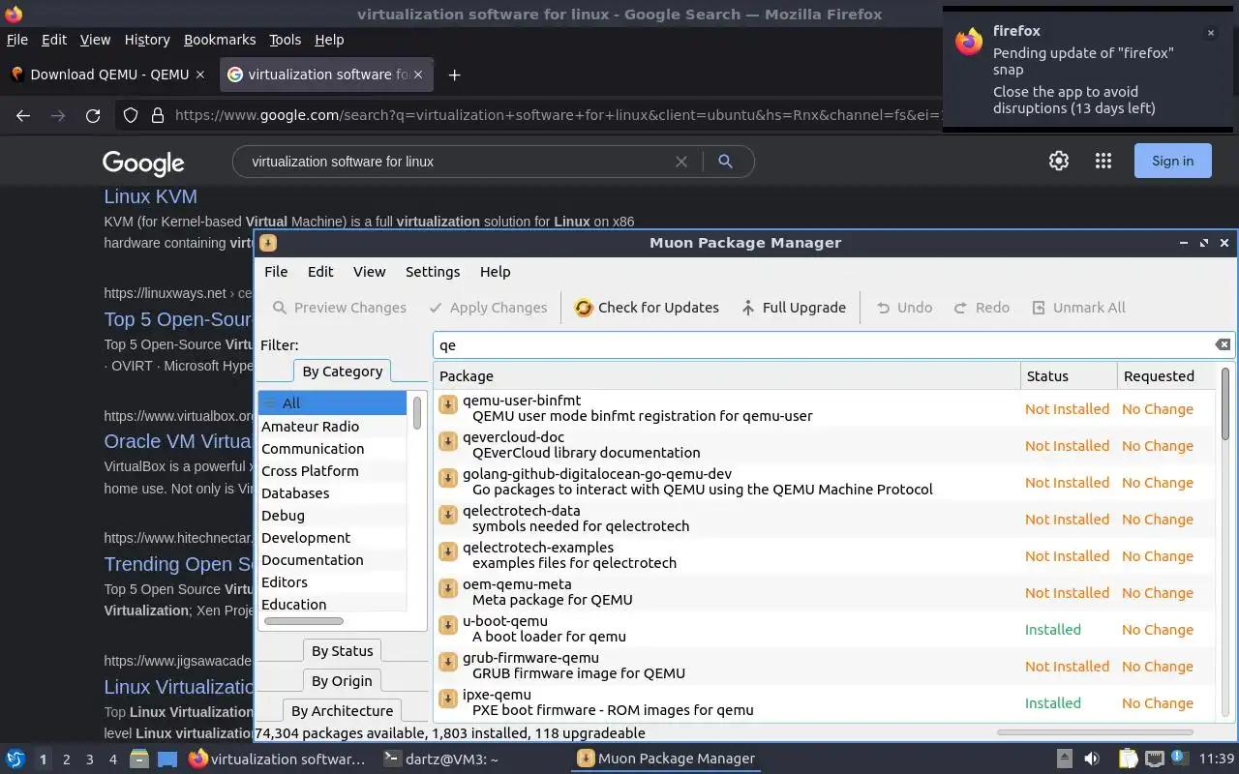Screen dimensions: 1239x774
Task: Select the Development category
Action: 332,538
